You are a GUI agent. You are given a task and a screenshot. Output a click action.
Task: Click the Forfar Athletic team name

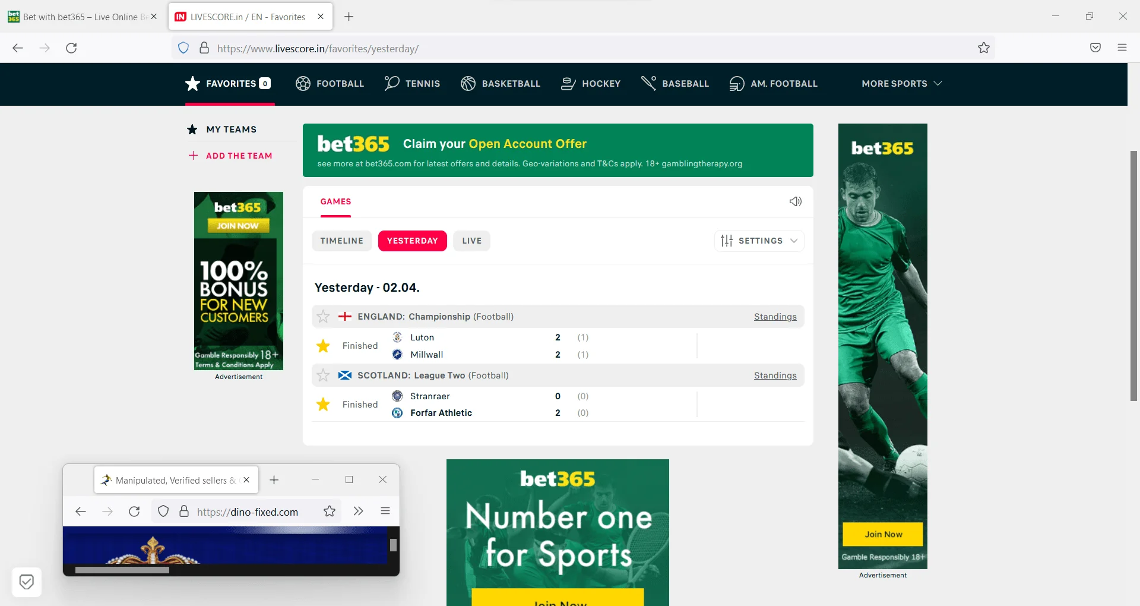(x=441, y=413)
